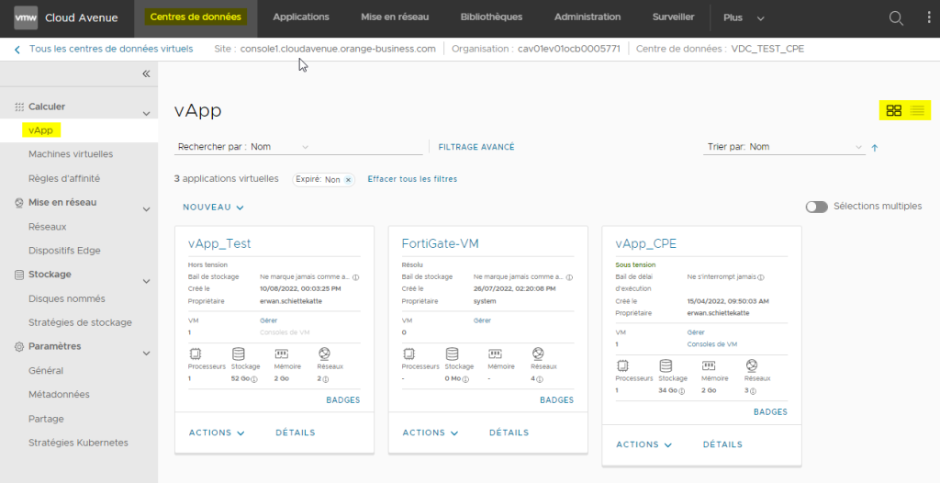Open top Mise en réseau tab
940x483 pixels.
coord(395,17)
